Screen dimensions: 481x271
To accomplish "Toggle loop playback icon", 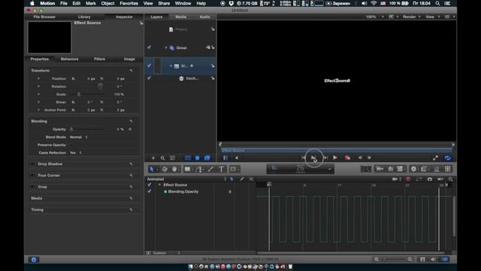I will [x=448, y=158].
